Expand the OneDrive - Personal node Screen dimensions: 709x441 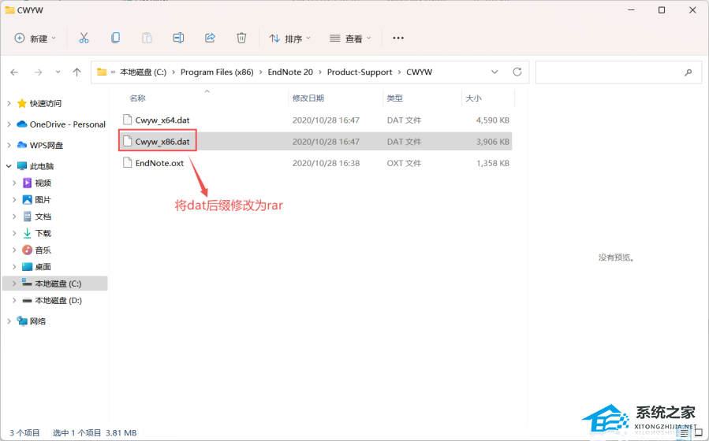9,124
